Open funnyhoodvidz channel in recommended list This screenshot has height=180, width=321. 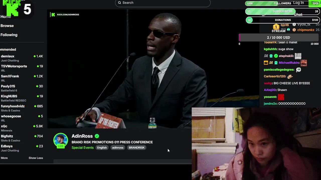[22, 108]
